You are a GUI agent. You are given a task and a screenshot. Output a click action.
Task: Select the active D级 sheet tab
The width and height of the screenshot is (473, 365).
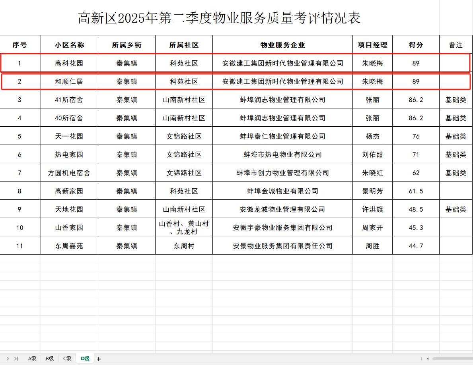(x=84, y=358)
